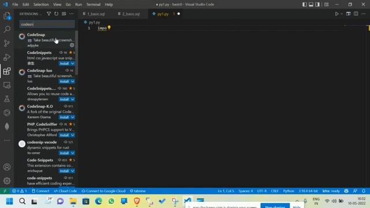Open WhatsApp from the taskbar
This screenshot has width=370, height=208.
(111, 201)
